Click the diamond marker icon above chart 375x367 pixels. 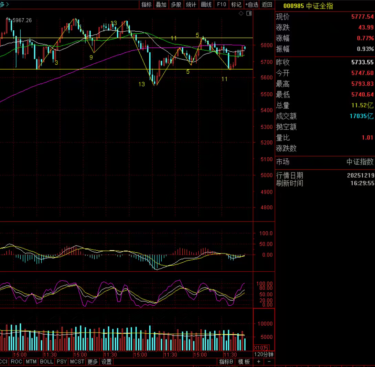pos(241,13)
